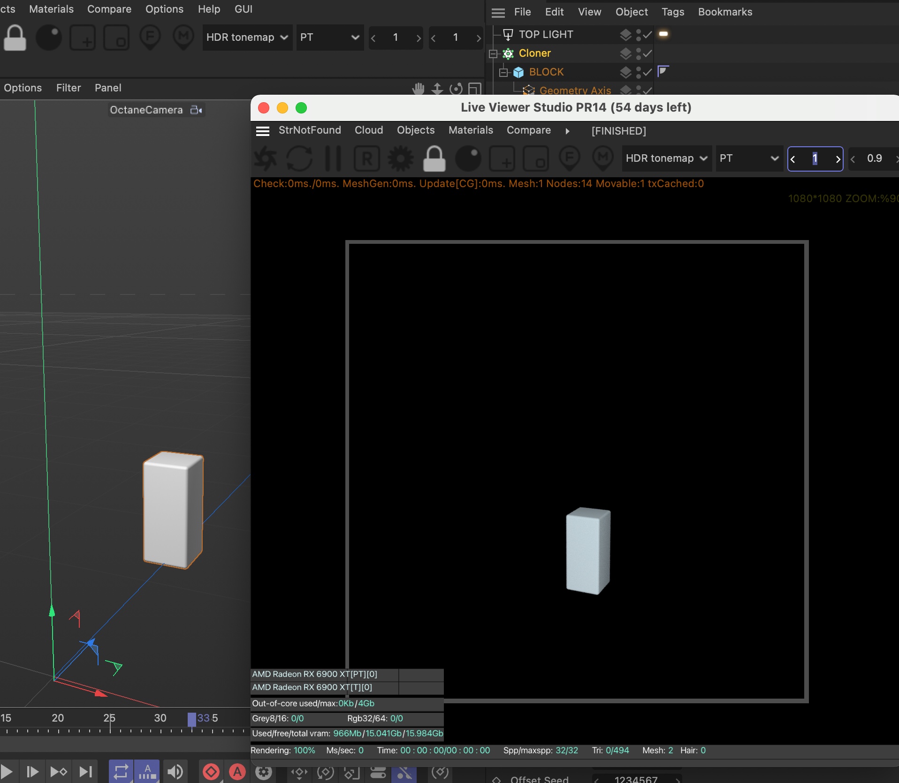The image size is (899, 783).
Task: Click the clay sphere icon in the docked Live Viewer
Action: coord(49,38)
